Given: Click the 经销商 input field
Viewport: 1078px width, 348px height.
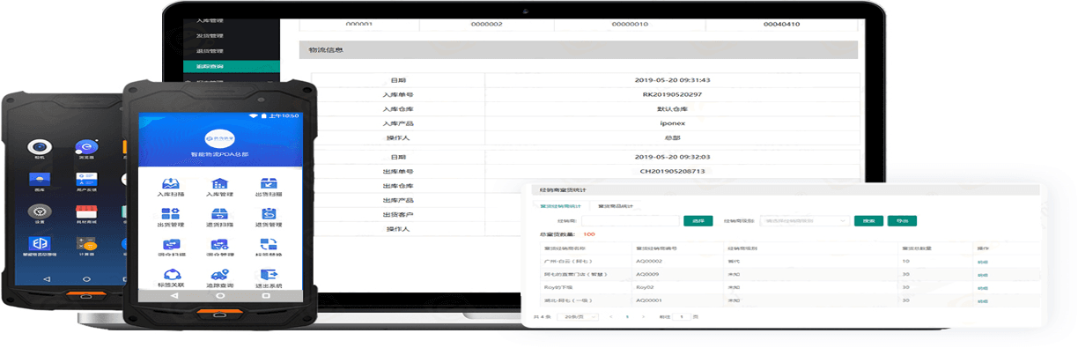Looking at the screenshot, I should click(x=630, y=221).
